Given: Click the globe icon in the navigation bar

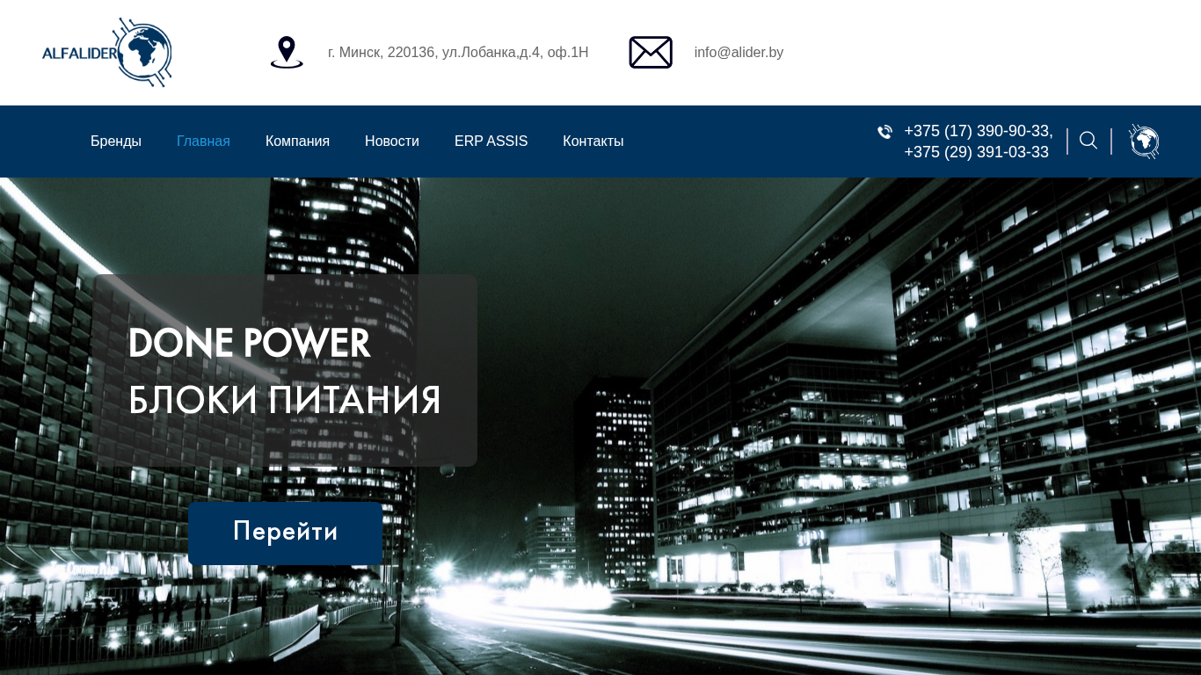Looking at the screenshot, I should (1144, 142).
